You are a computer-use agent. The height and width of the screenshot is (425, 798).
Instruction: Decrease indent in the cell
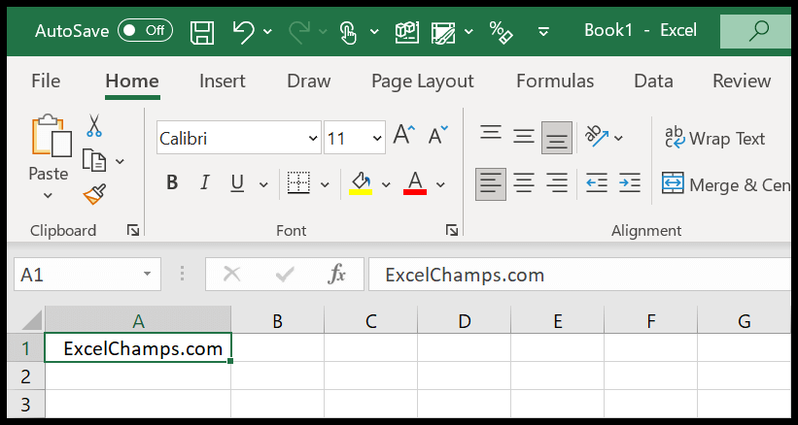pyautogui.click(x=597, y=183)
